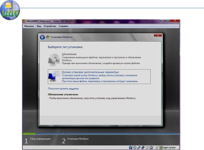Close the Oracle VM VirtualBox window
Screen dimensions: 204x150
[175, 21]
